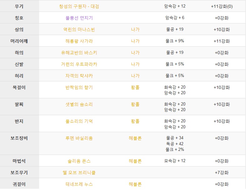Open the 자객의 탁샤카 belt item

(x=79, y=76)
